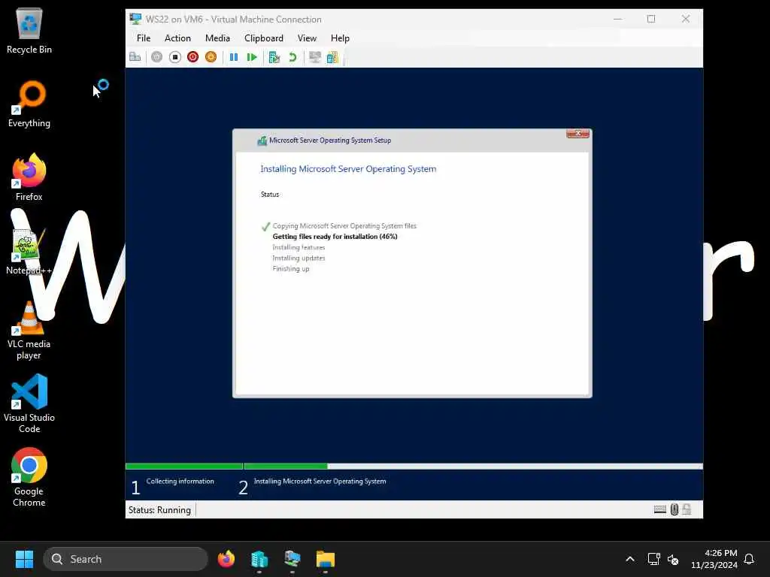The image size is (770, 577).
Task: Click the green check mark beside Copying files
Action: coord(265,226)
